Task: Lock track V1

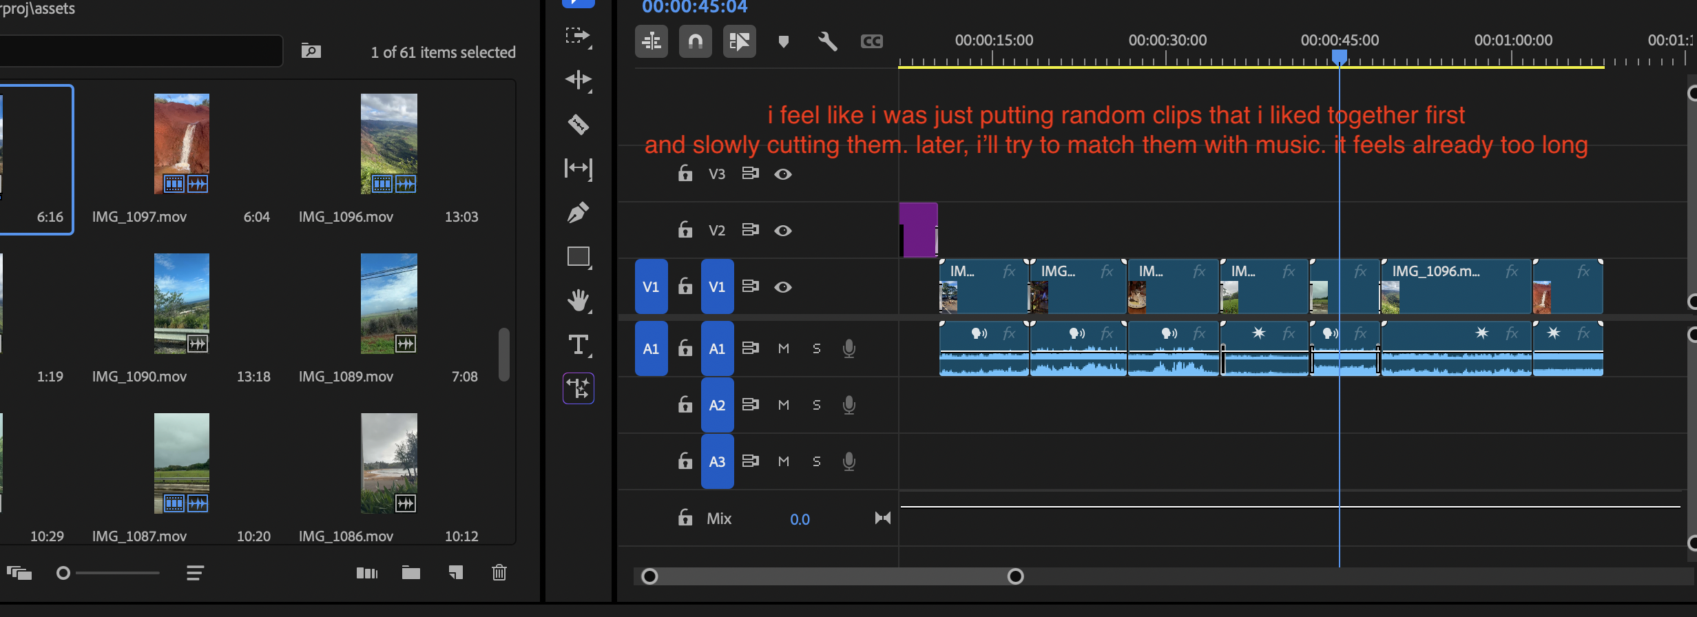Action: [x=685, y=286]
